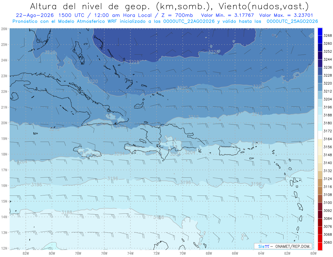Select the '0000UTC_22AGO2026' initialization time text

click(189, 21)
